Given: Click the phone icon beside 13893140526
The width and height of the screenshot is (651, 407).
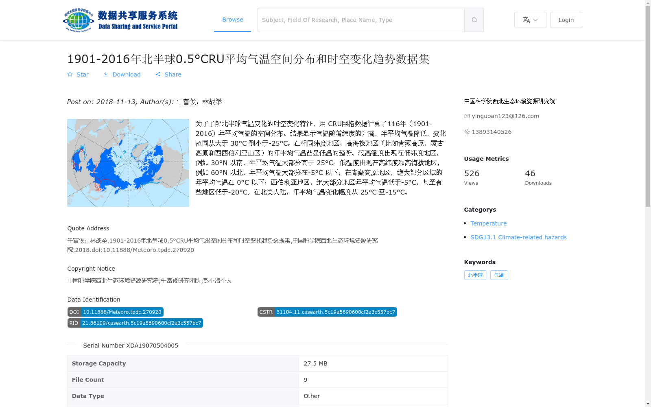Looking at the screenshot, I should (467, 132).
